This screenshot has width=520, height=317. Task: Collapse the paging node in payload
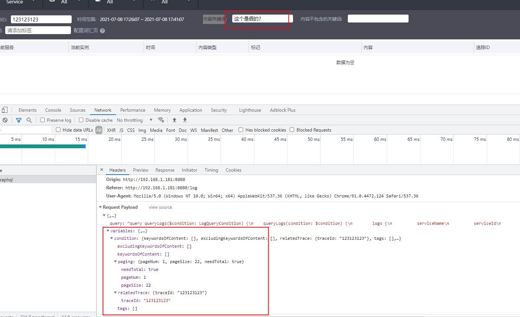[116, 262]
